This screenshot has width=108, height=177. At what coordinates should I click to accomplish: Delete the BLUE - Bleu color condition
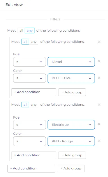[x=99, y=78]
